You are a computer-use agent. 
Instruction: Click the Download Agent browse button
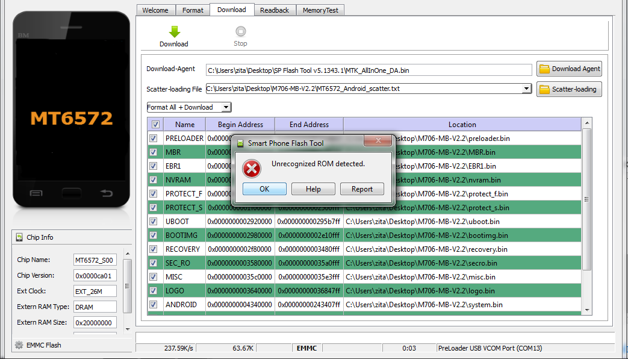tap(569, 69)
